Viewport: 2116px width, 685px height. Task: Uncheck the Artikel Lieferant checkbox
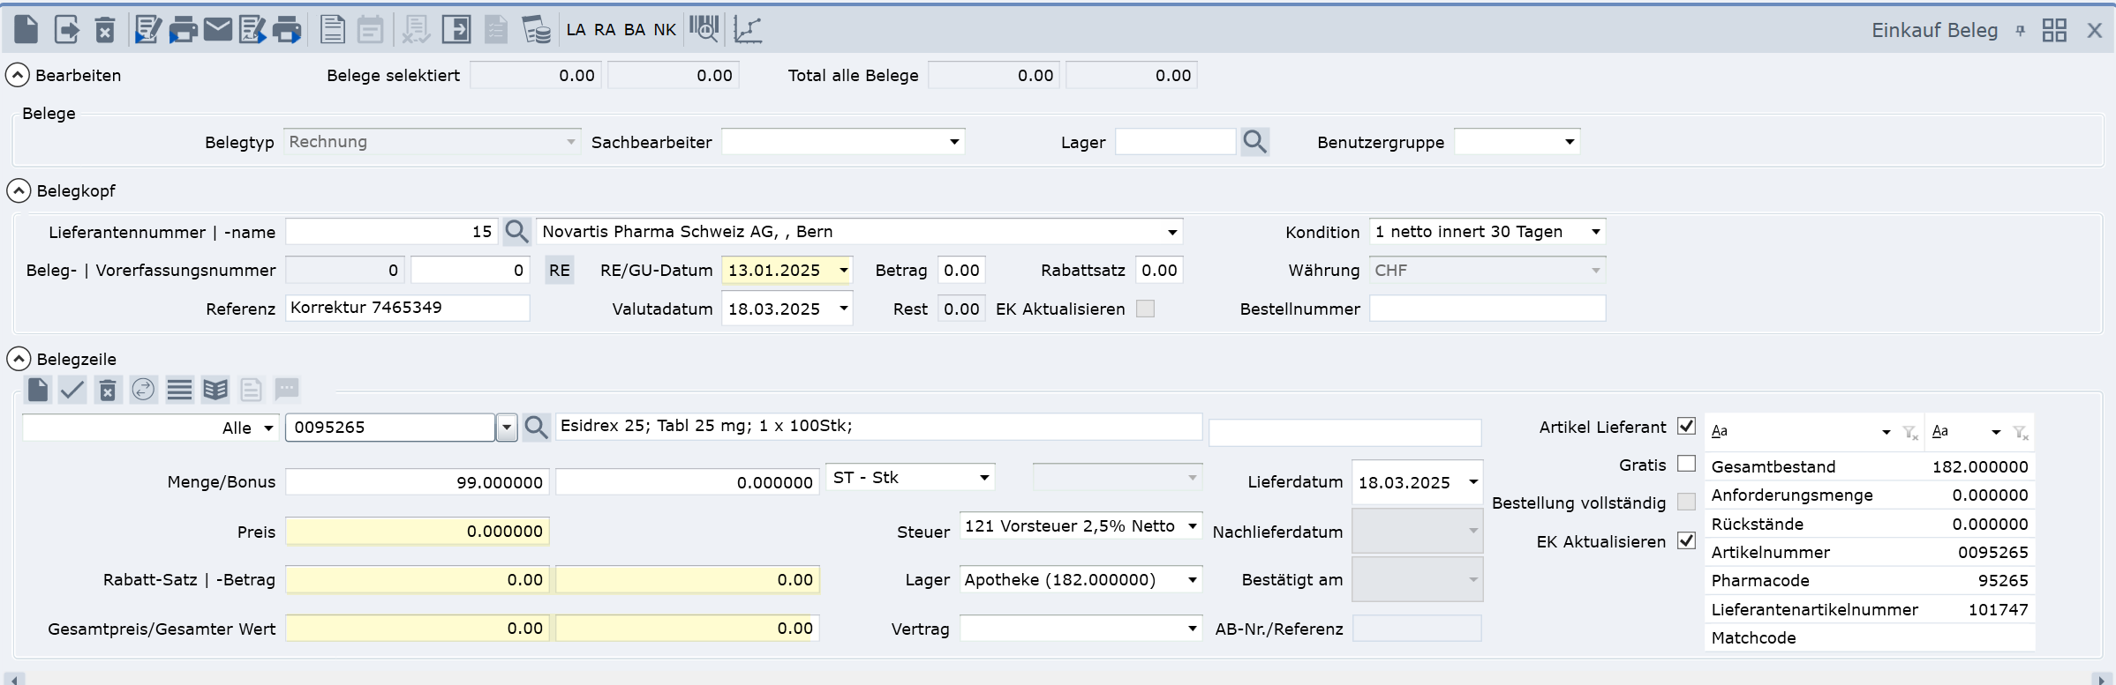pos(1686,427)
